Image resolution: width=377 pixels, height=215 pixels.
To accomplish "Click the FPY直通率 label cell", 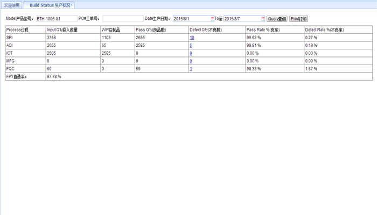I will tap(25, 76).
